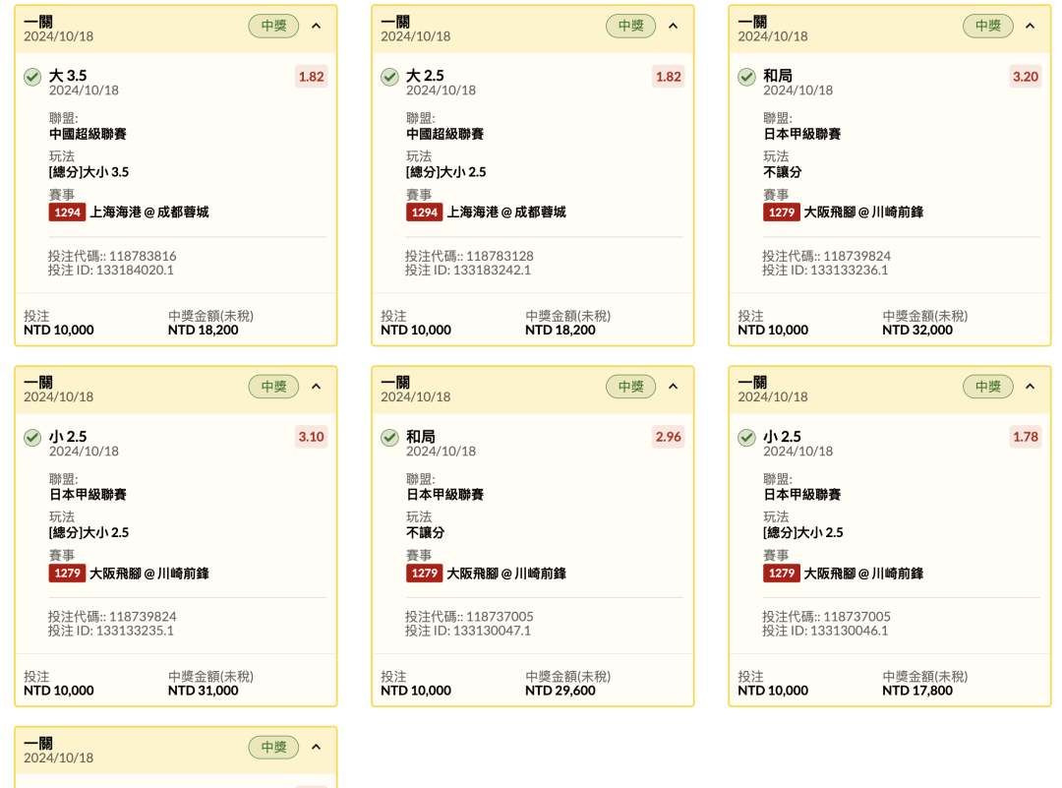Click the 中獎 status on the NTD 17,800 card
This screenshot has height=788, width=1062.
click(x=987, y=387)
